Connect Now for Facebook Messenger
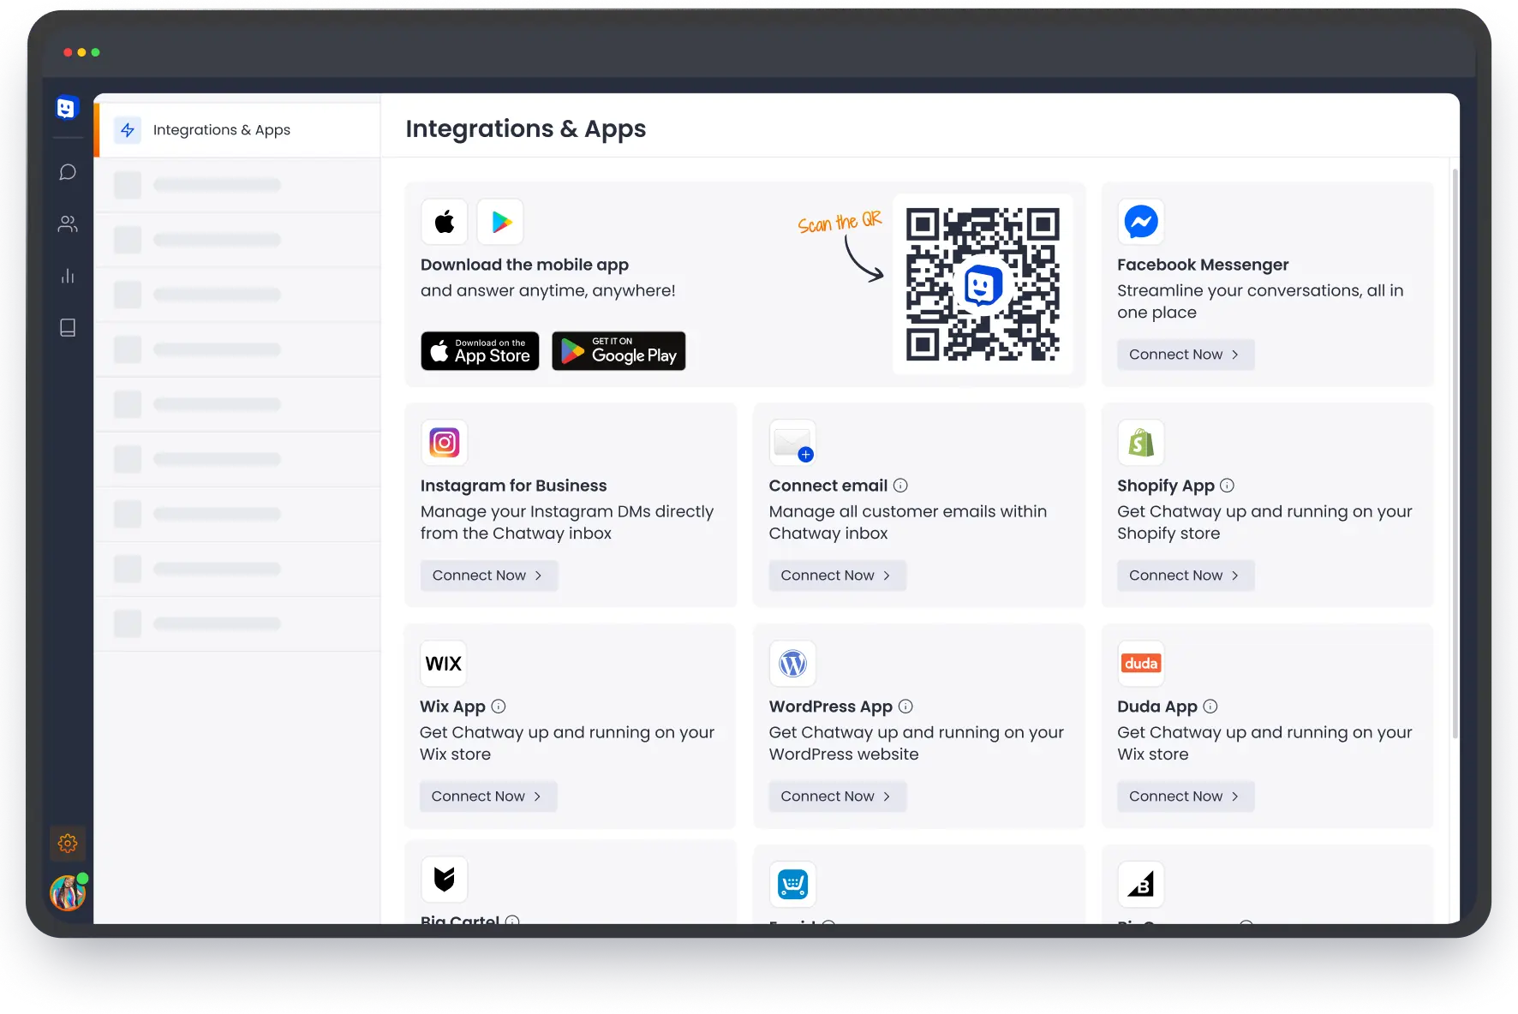The width and height of the screenshot is (1518, 1014). [1186, 354]
